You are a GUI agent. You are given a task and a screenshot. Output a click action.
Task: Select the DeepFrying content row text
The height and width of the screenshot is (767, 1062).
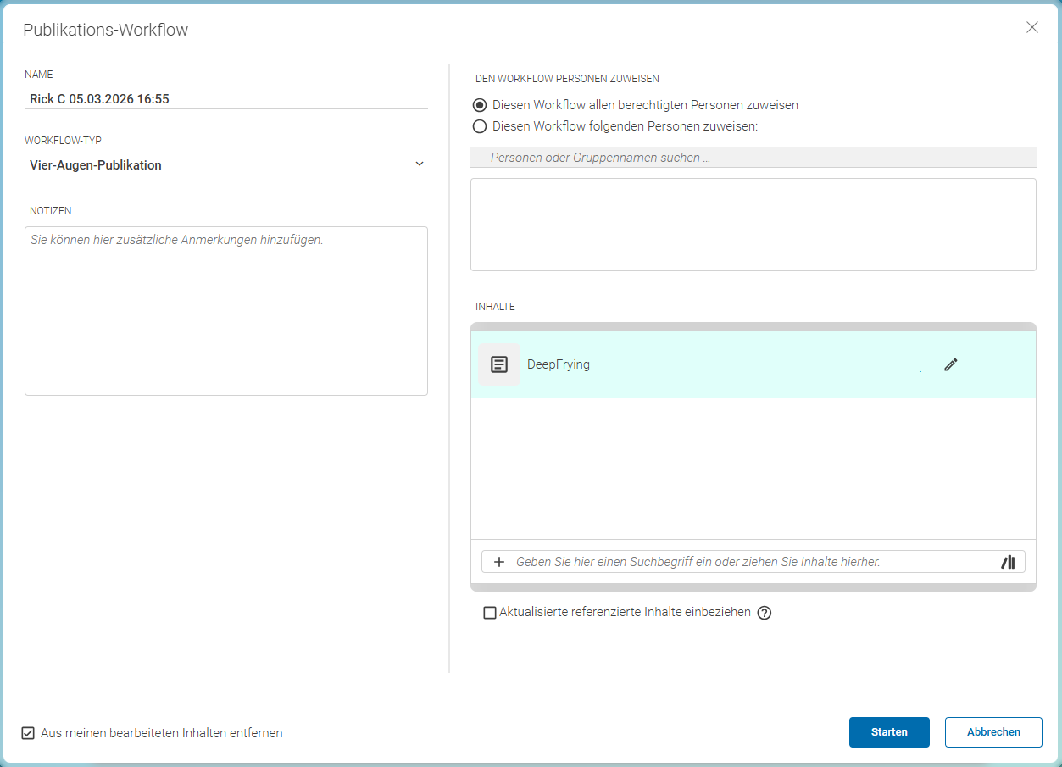click(x=559, y=364)
